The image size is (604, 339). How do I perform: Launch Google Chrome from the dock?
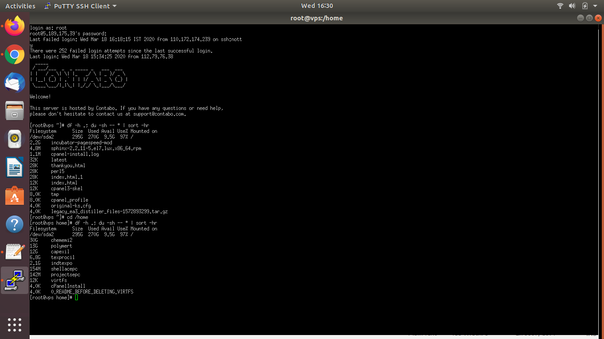(15, 55)
